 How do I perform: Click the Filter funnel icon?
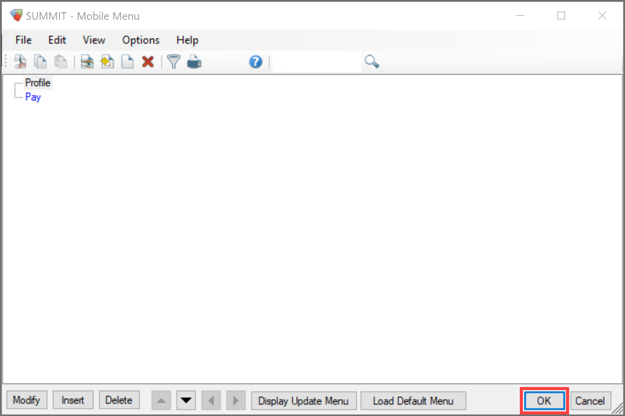(x=174, y=62)
